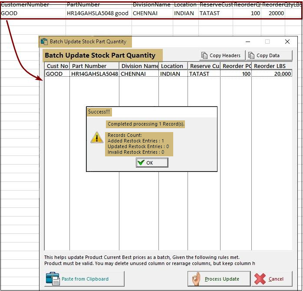Click Paste from Clipboard button
The width and height of the screenshot is (303, 291).
(85, 279)
